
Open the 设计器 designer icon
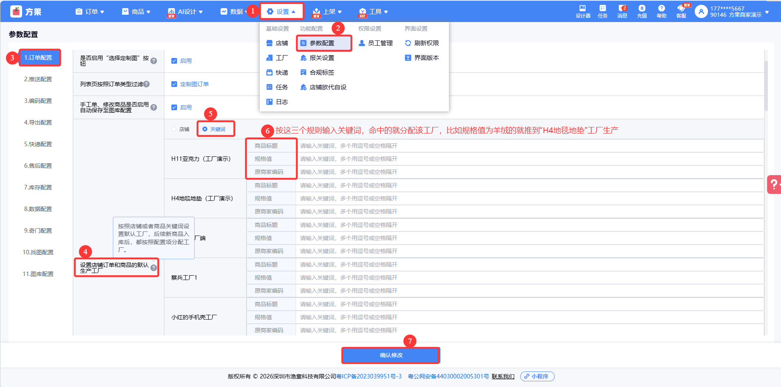[x=583, y=11]
